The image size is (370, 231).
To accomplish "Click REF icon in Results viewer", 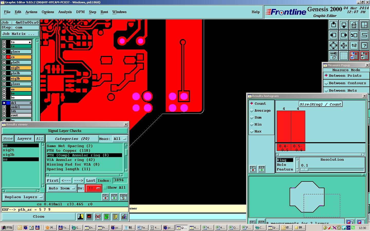I will point(114,197).
